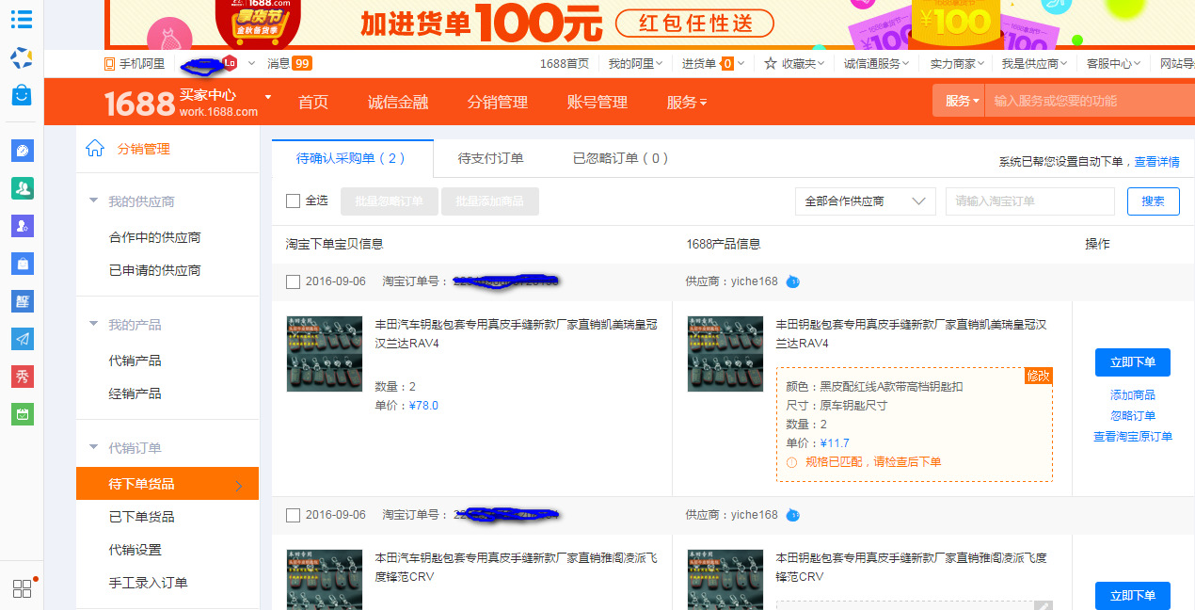
Task: Click the purple contact card sidebar icon
Action: [x=22, y=225]
